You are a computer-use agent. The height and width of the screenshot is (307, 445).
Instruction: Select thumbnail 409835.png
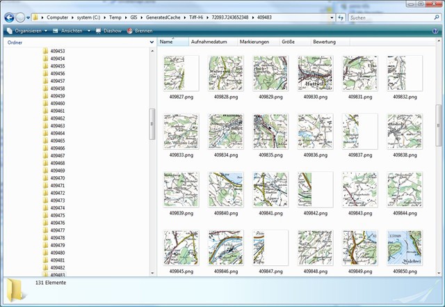click(270, 132)
